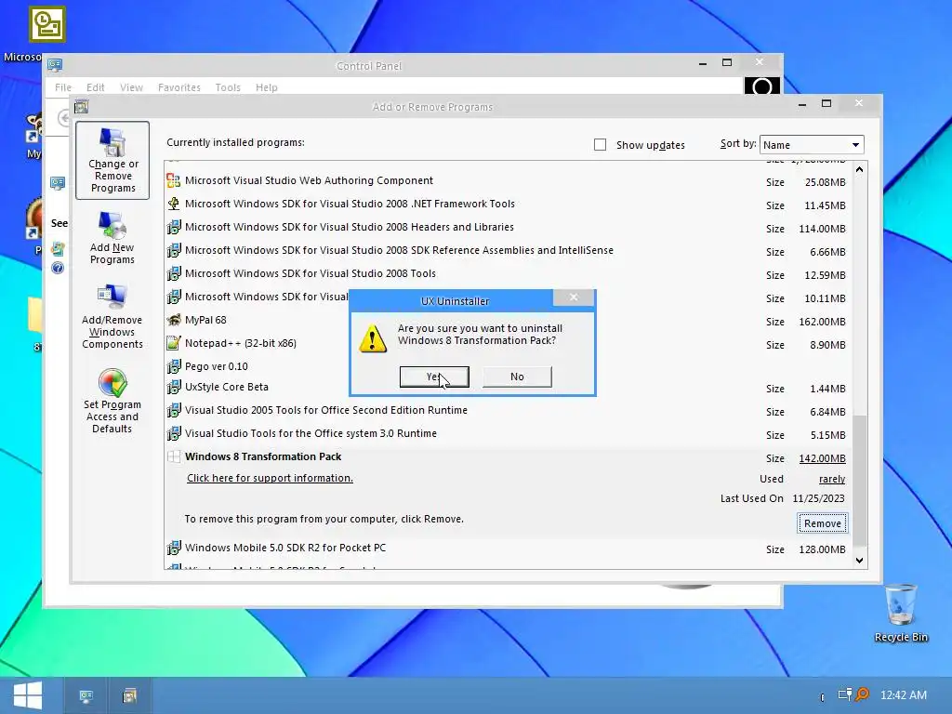Open the Tools menu in Control Panel

(x=228, y=87)
